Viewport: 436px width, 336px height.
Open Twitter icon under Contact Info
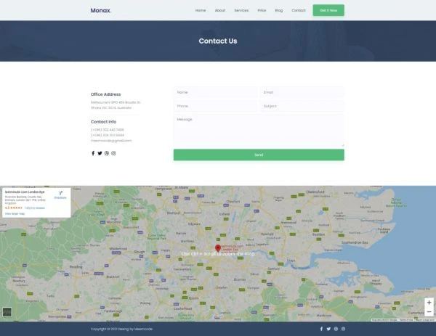100,153
